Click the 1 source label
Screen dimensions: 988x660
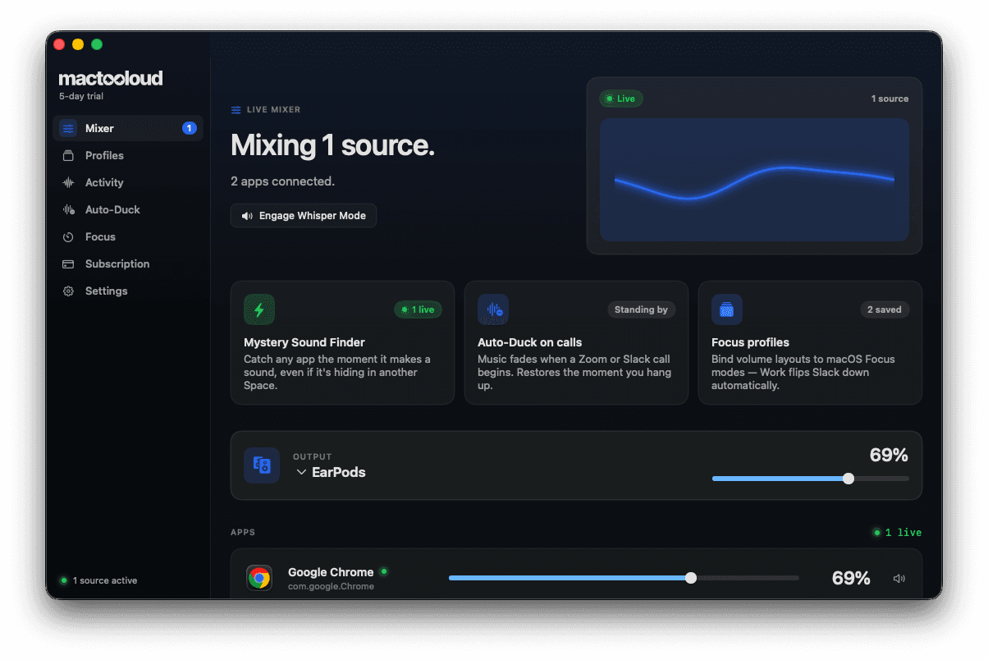[890, 99]
